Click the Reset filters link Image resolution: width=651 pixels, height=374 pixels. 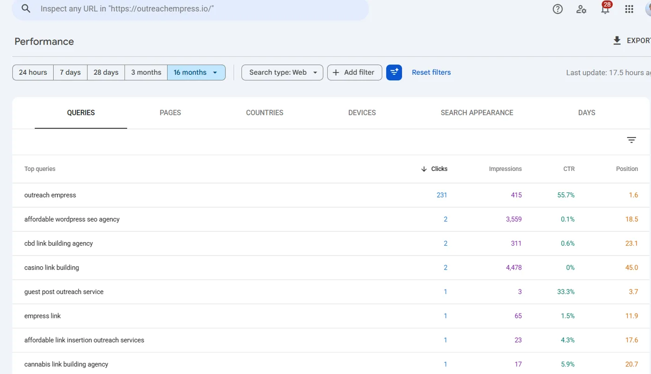432,72
